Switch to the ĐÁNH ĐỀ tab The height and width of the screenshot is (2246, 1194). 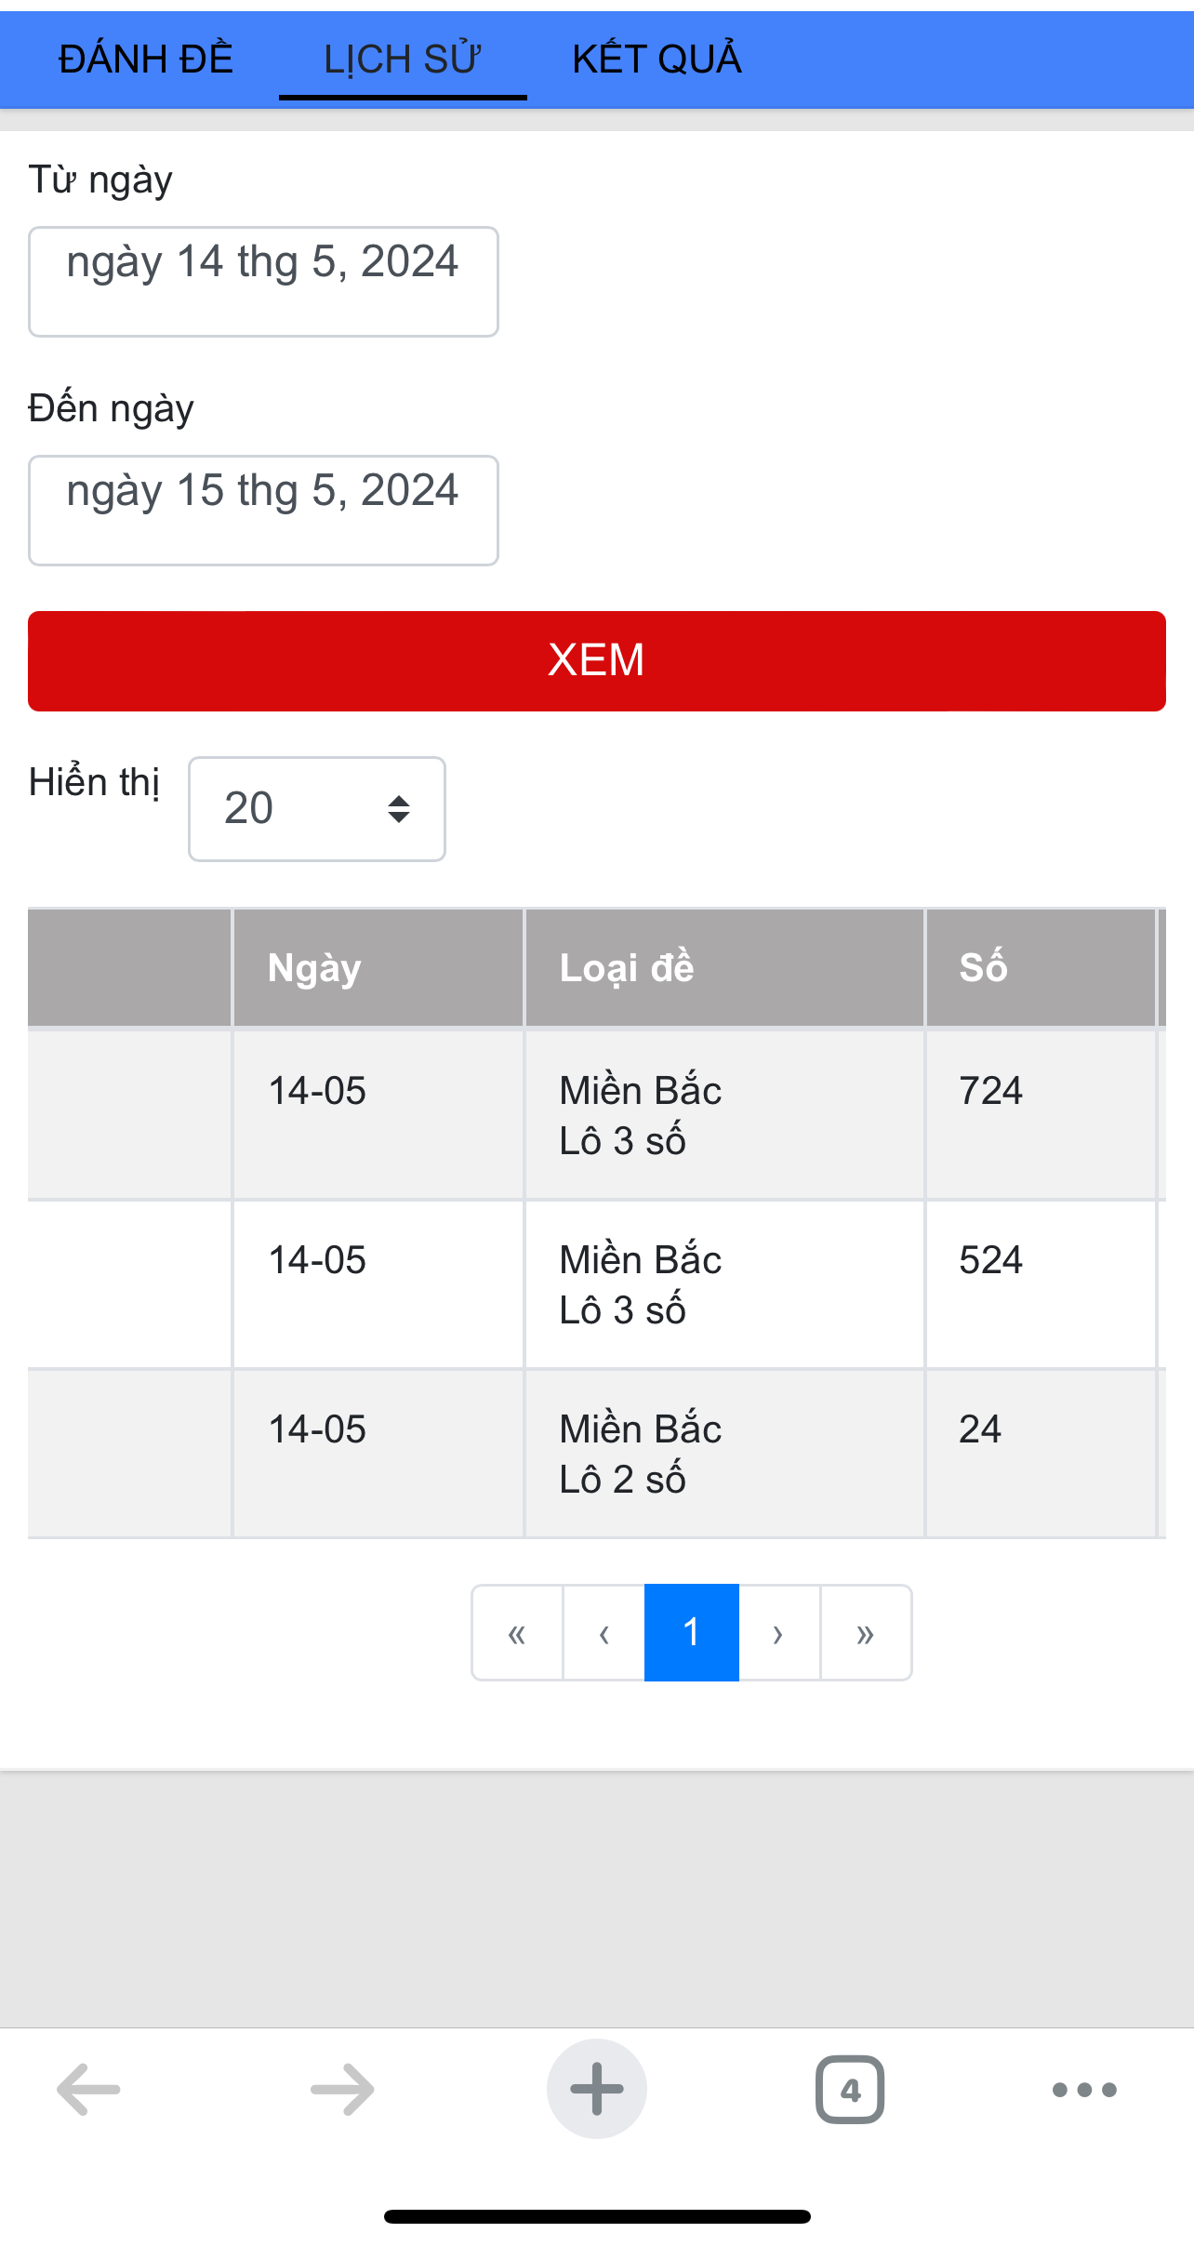146,60
